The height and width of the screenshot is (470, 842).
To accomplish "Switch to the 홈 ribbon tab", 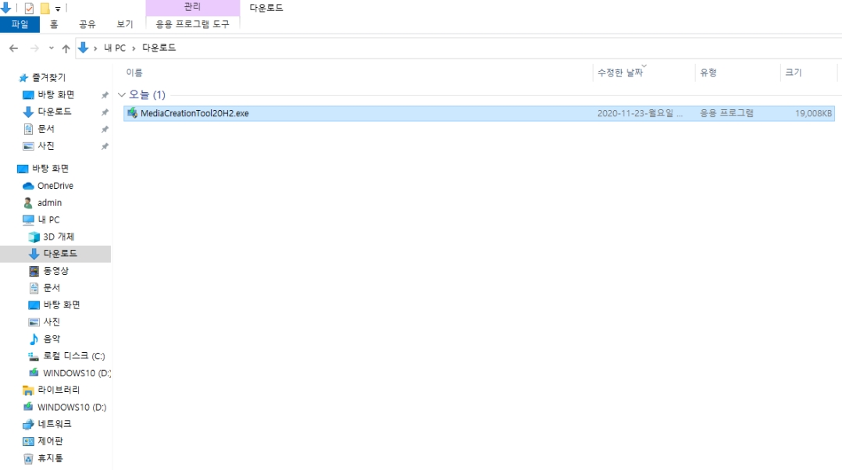I will click(54, 24).
